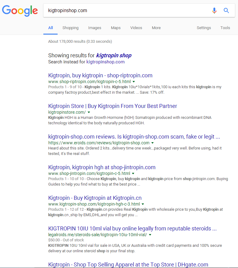Viewport: 238px width, 268px height.
Task: Expand the arrow beside shop-jintropin.com URL
Action: tap(133, 173)
